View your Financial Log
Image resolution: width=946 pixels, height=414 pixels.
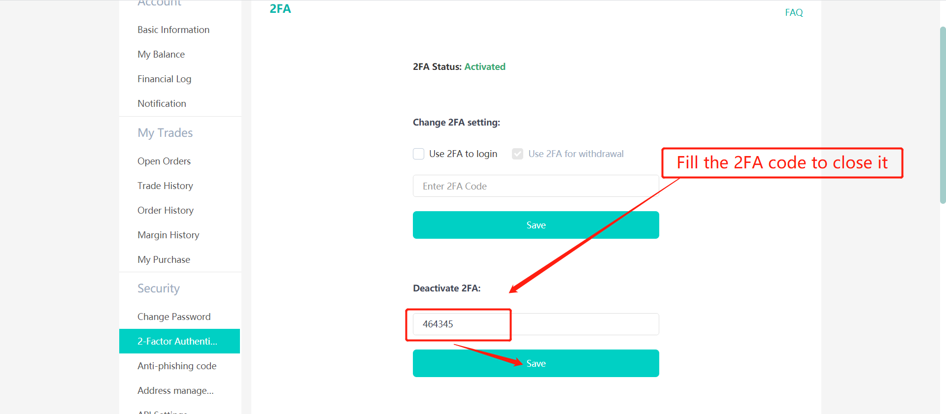[x=164, y=79]
